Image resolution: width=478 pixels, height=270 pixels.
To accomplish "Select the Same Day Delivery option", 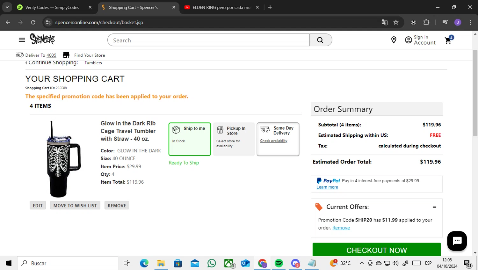I will coord(278,139).
